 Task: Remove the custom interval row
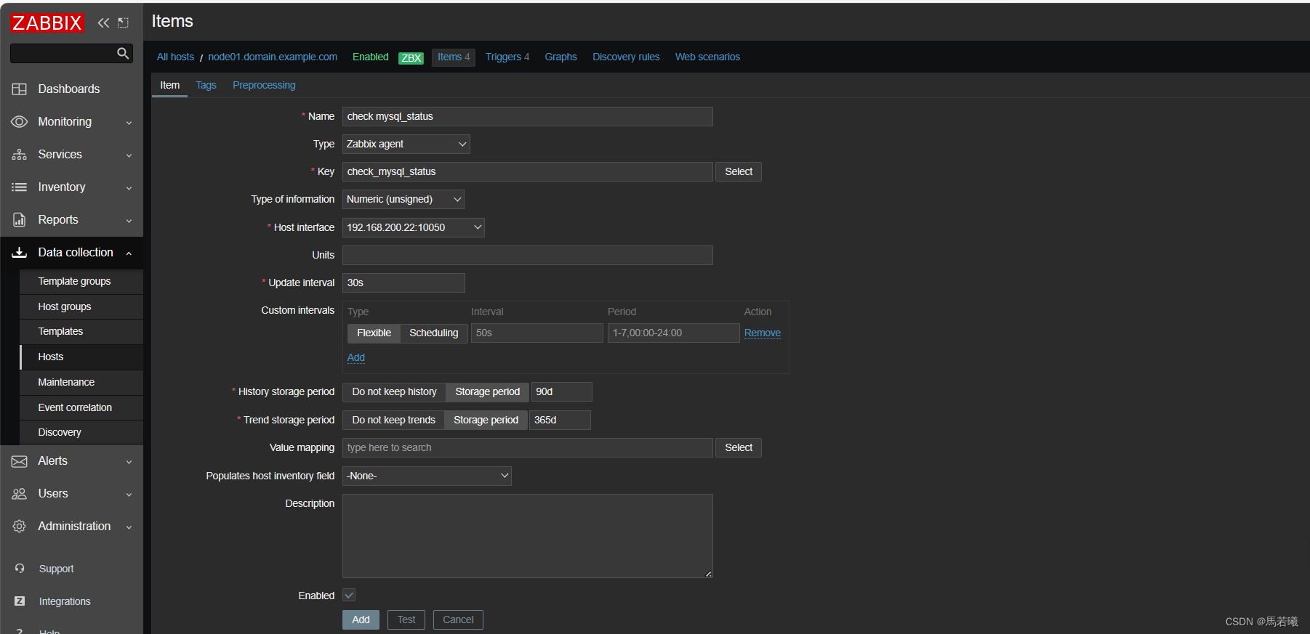point(762,333)
